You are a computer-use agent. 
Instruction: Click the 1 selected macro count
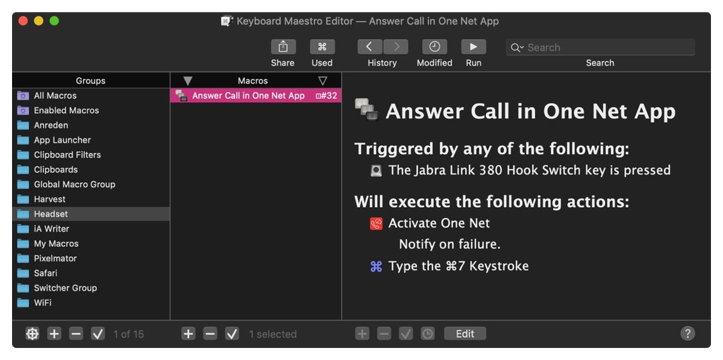coord(273,334)
